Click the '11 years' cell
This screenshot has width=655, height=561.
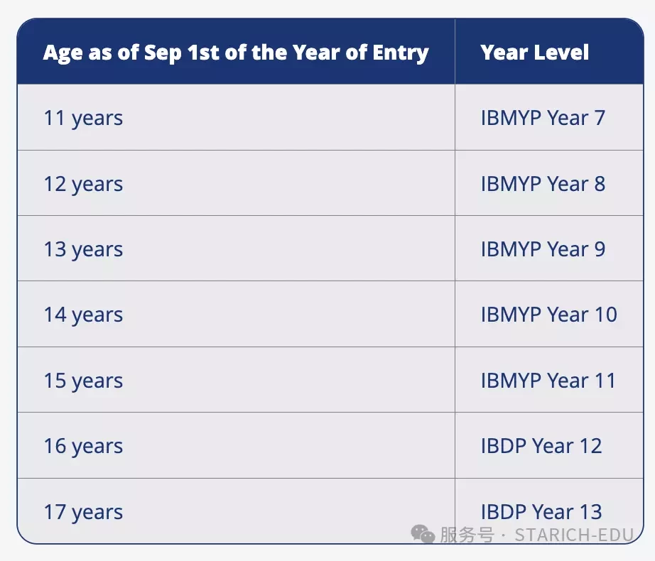(236, 117)
